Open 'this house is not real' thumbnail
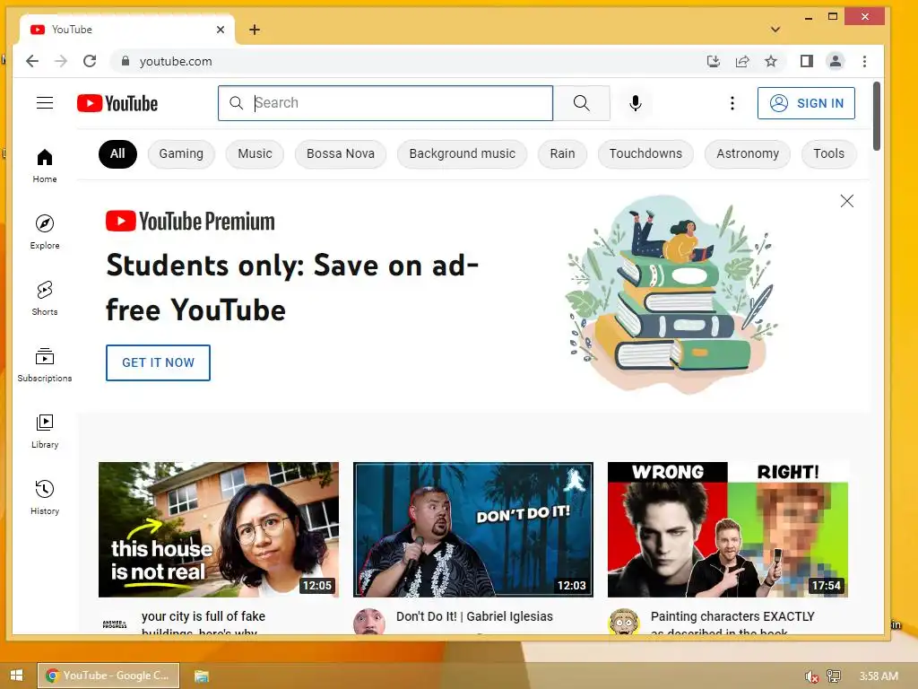Image resolution: width=918 pixels, height=689 pixels. click(x=219, y=529)
